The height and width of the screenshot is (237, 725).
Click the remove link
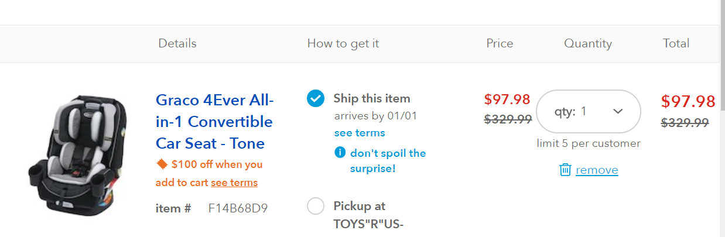tap(597, 170)
